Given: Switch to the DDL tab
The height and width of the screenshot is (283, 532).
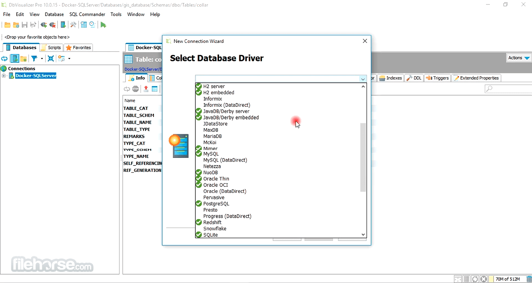Looking at the screenshot, I should (414, 78).
